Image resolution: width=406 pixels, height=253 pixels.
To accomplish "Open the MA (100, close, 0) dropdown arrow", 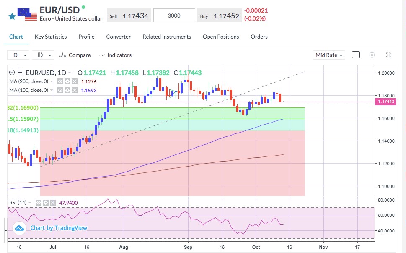I will [x=52, y=90].
